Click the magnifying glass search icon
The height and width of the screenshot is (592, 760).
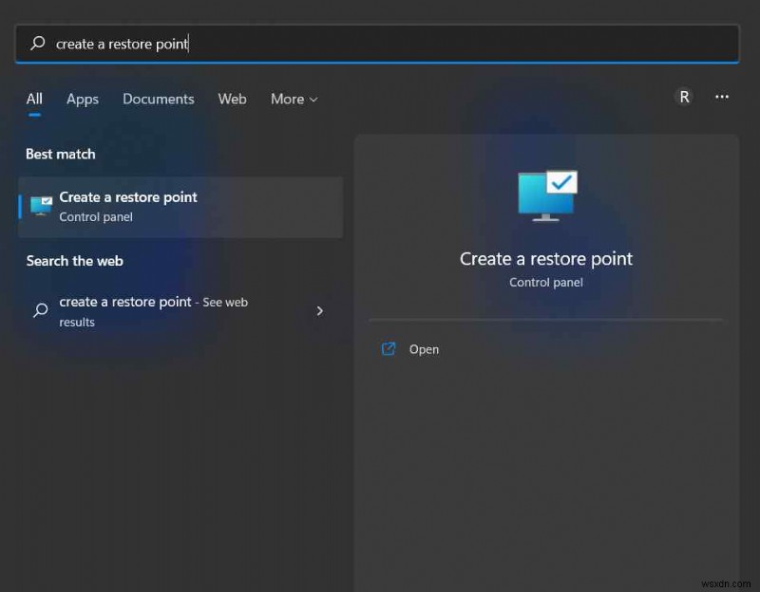coord(37,44)
